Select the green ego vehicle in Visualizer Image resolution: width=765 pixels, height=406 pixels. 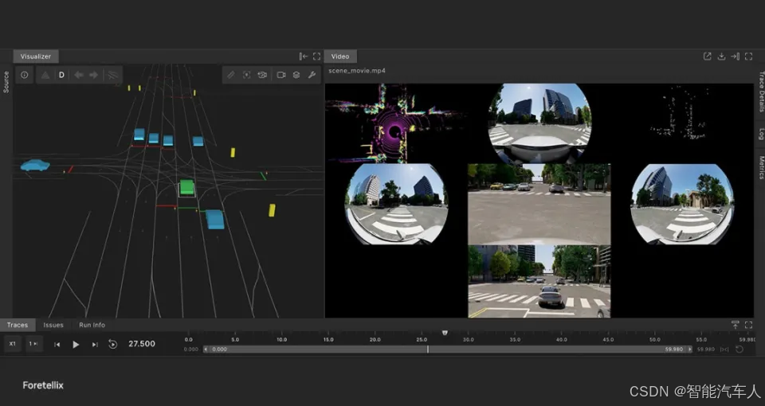click(186, 188)
